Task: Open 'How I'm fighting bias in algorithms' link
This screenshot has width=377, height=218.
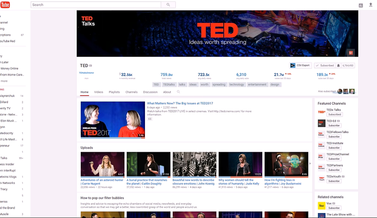Action: (x=283, y=182)
